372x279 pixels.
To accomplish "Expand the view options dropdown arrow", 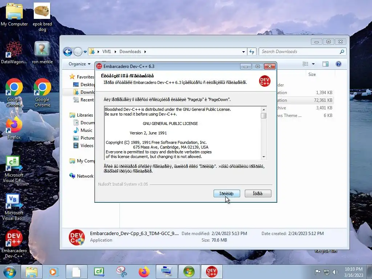I will [313, 64].
